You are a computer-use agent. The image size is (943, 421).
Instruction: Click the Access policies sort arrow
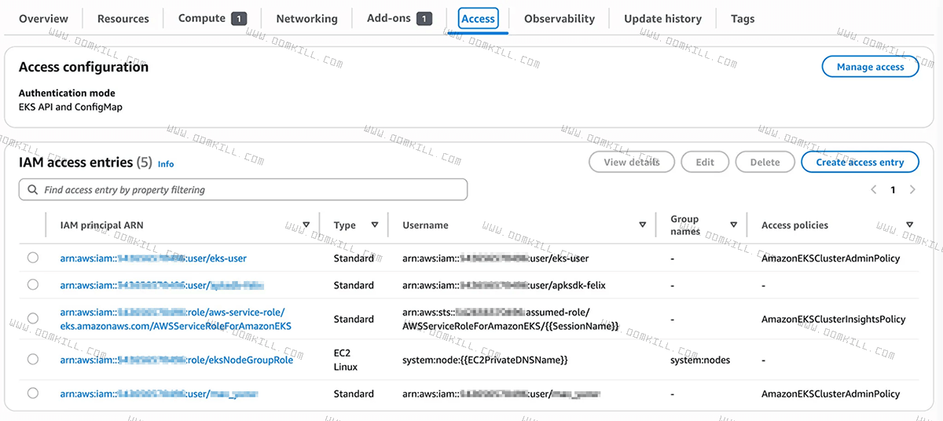[x=909, y=225]
